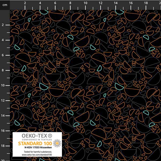The width and height of the screenshot is (161, 161).
Task: Click the 18 mark on the top ruler
Action: click(146, 3)
